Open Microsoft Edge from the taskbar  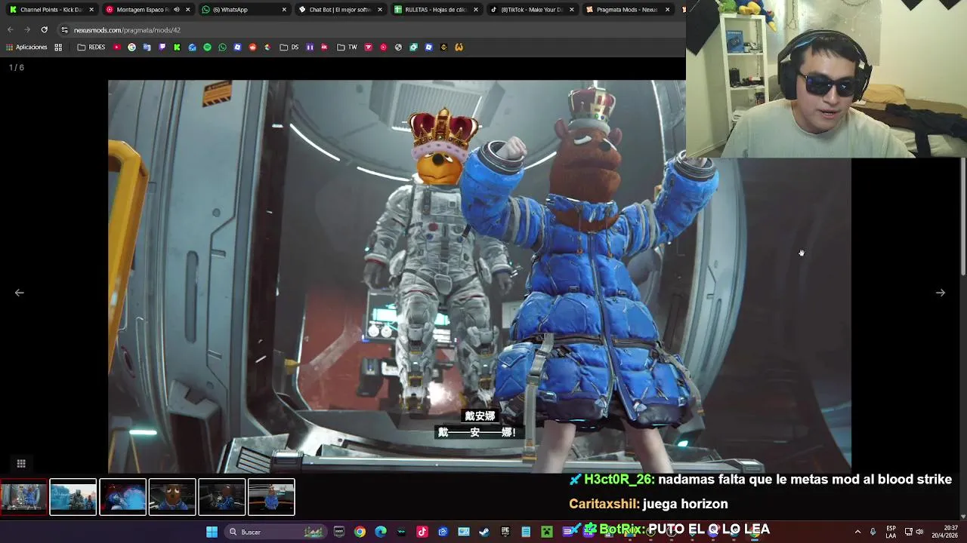[x=380, y=532]
